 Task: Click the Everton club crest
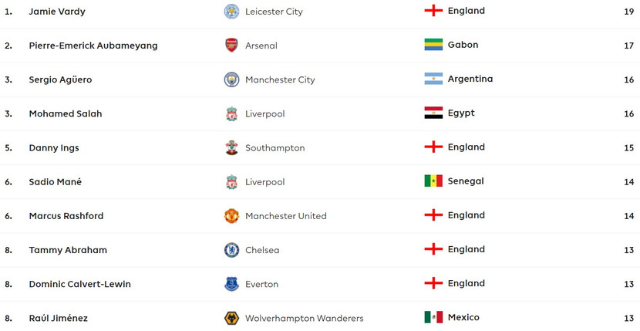coord(231,284)
